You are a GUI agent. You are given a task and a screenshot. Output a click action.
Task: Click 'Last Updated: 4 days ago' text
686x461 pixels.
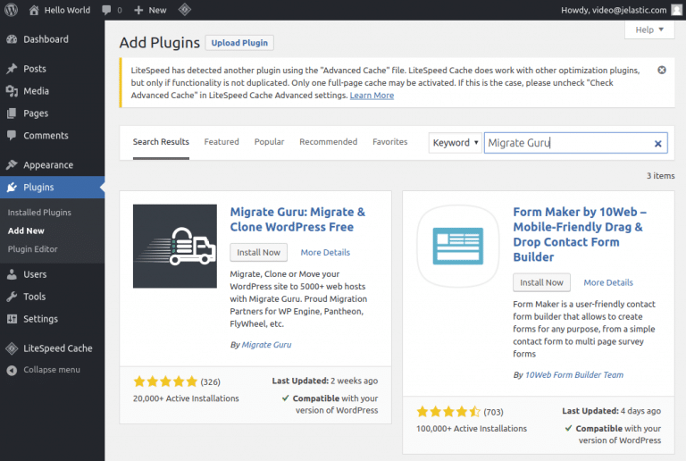[x=611, y=411]
